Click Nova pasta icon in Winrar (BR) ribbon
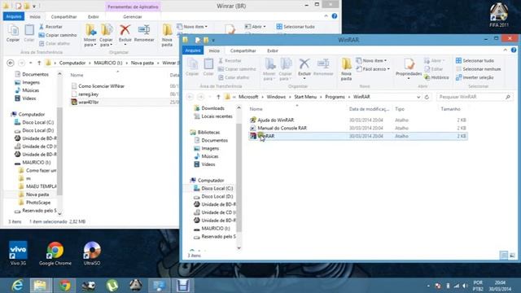This screenshot has width=521, height=293. (x=167, y=30)
